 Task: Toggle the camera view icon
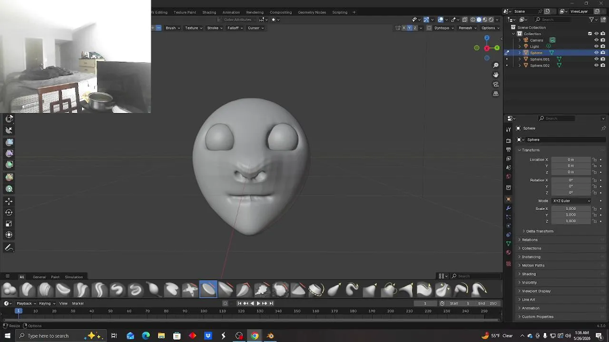(496, 85)
